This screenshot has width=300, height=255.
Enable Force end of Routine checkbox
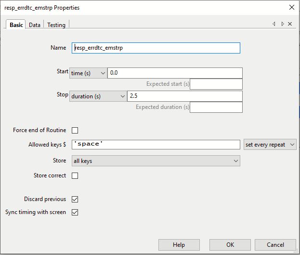75,130
